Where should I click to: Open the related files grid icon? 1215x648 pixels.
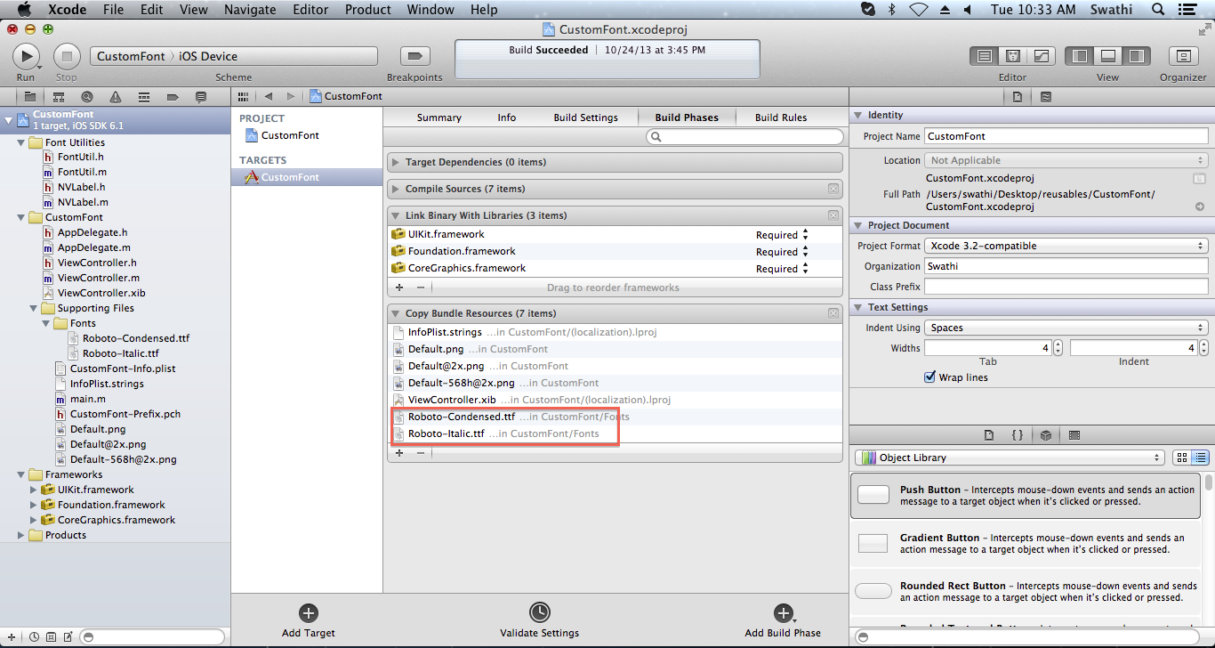[x=243, y=96]
